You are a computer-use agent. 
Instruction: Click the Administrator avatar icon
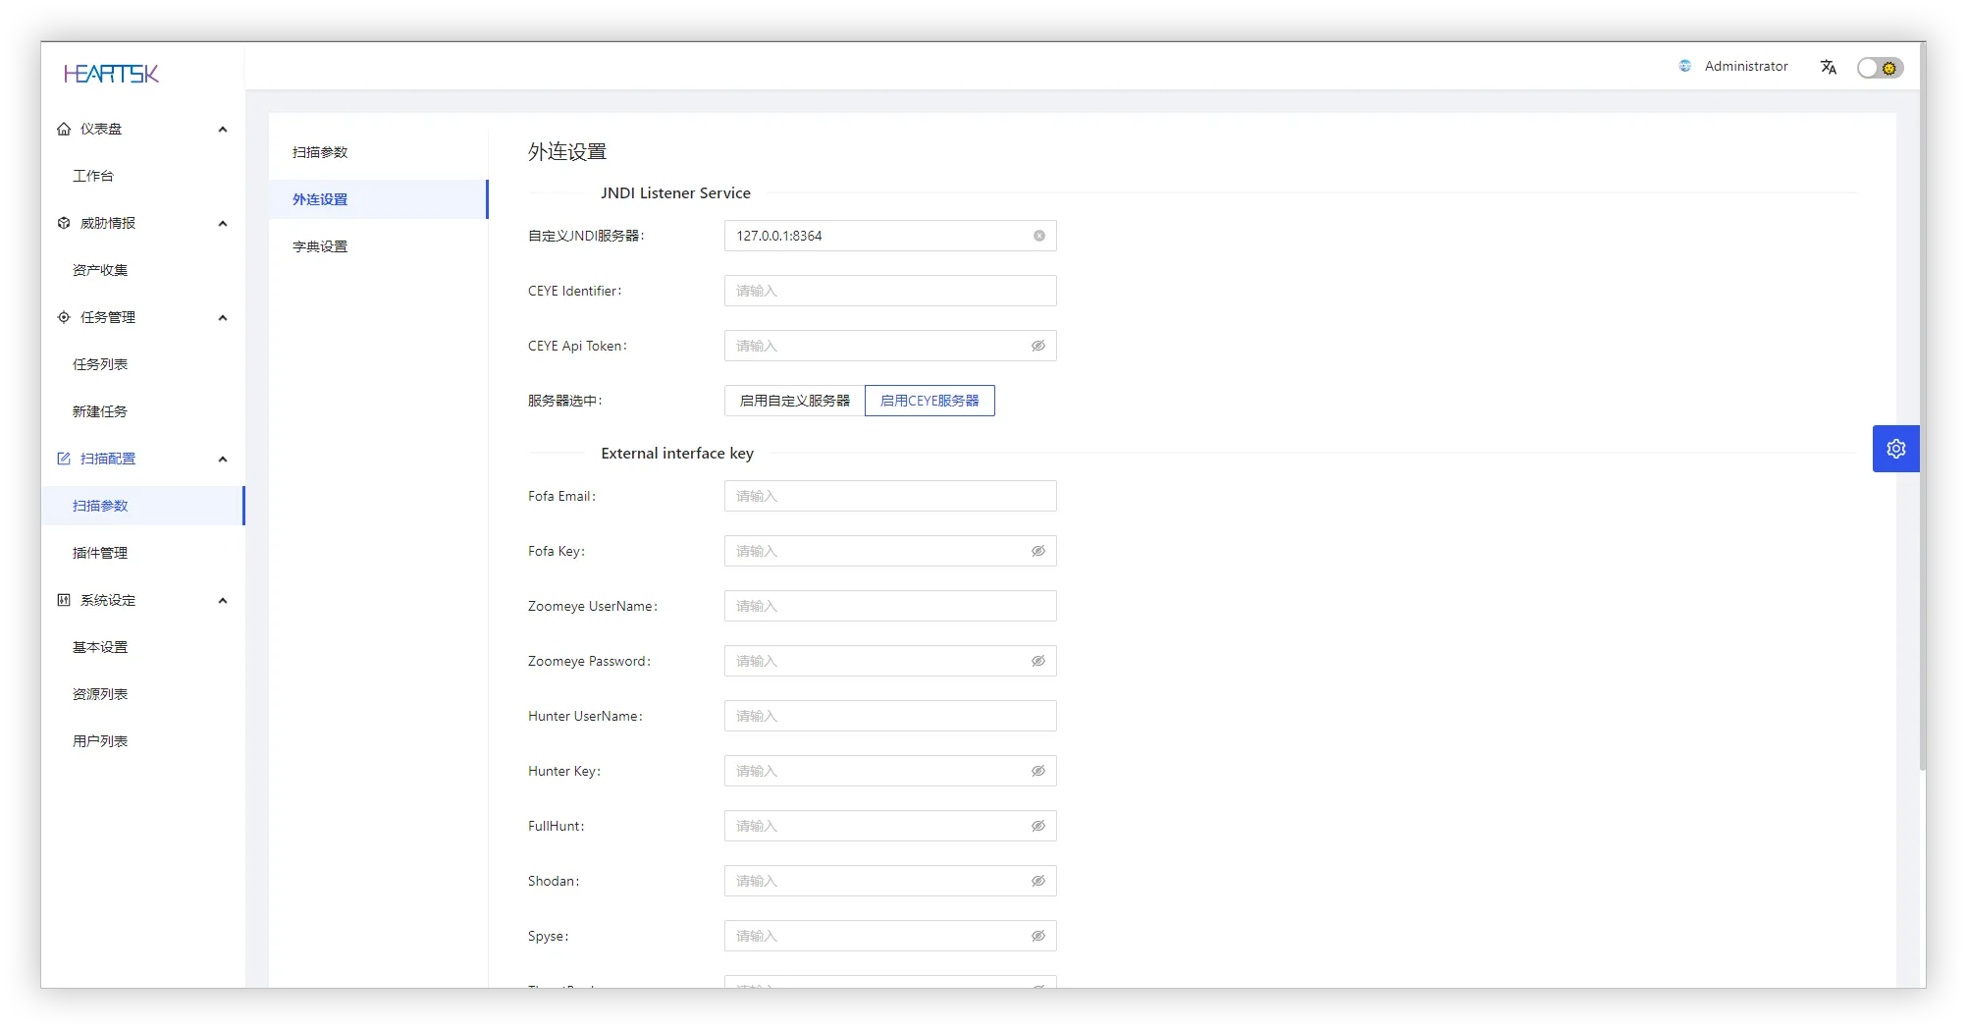click(x=1684, y=66)
